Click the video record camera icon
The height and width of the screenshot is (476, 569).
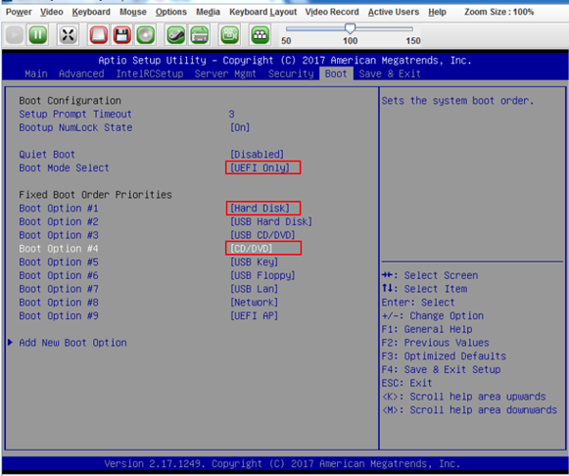click(230, 35)
